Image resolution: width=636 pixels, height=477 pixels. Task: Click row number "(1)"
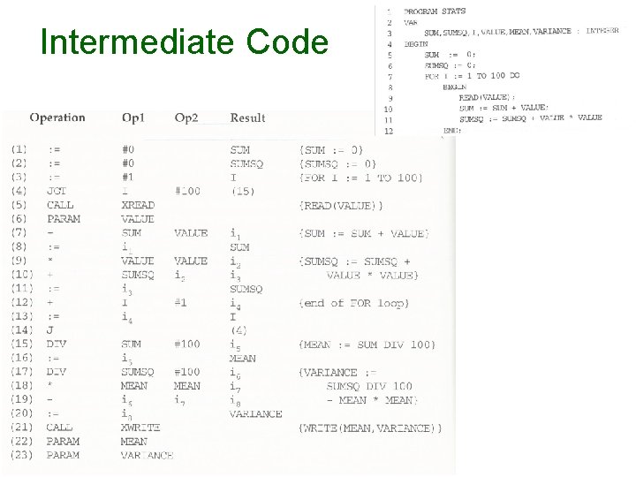pyautogui.click(x=19, y=149)
